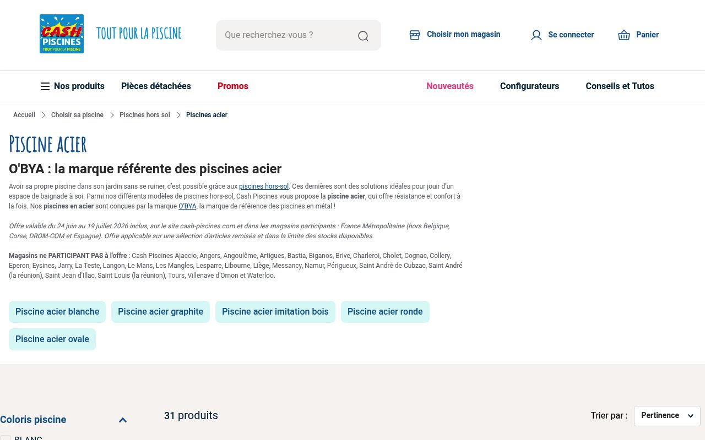Viewport: 705px width, 440px height.
Task: Go to Choisir sa piscine breadcrumb
Action: click(77, 115)
